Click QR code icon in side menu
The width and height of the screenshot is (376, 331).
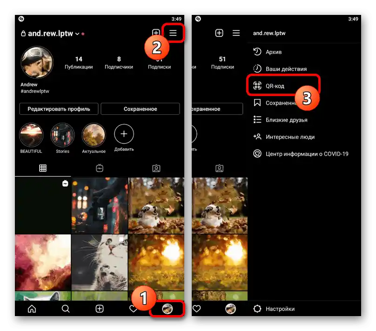tap(257, 85)
